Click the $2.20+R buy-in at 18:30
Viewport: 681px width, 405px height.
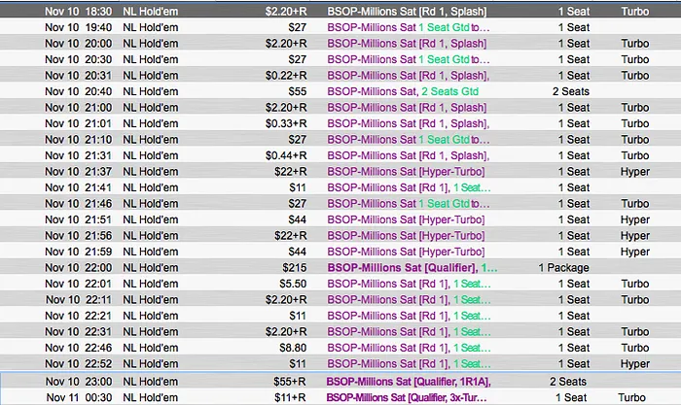tap(286, 12)
